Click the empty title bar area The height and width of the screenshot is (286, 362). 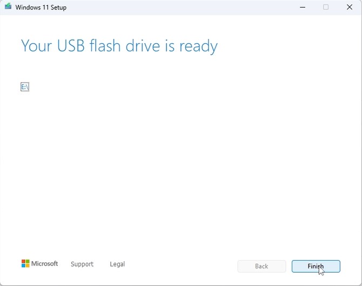tap(178, 8)
